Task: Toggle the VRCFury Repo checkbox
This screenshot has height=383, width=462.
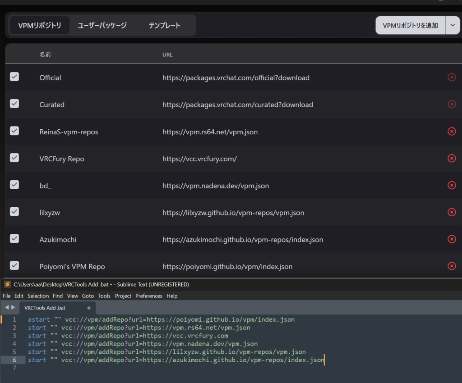Action: click(14, 158)
